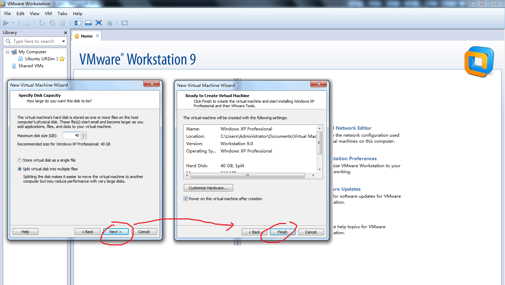The width and height of the screenshot is (505, 285).
Task: Open the Workstation Preferences link on Home
Action: (x=354, y=159)
